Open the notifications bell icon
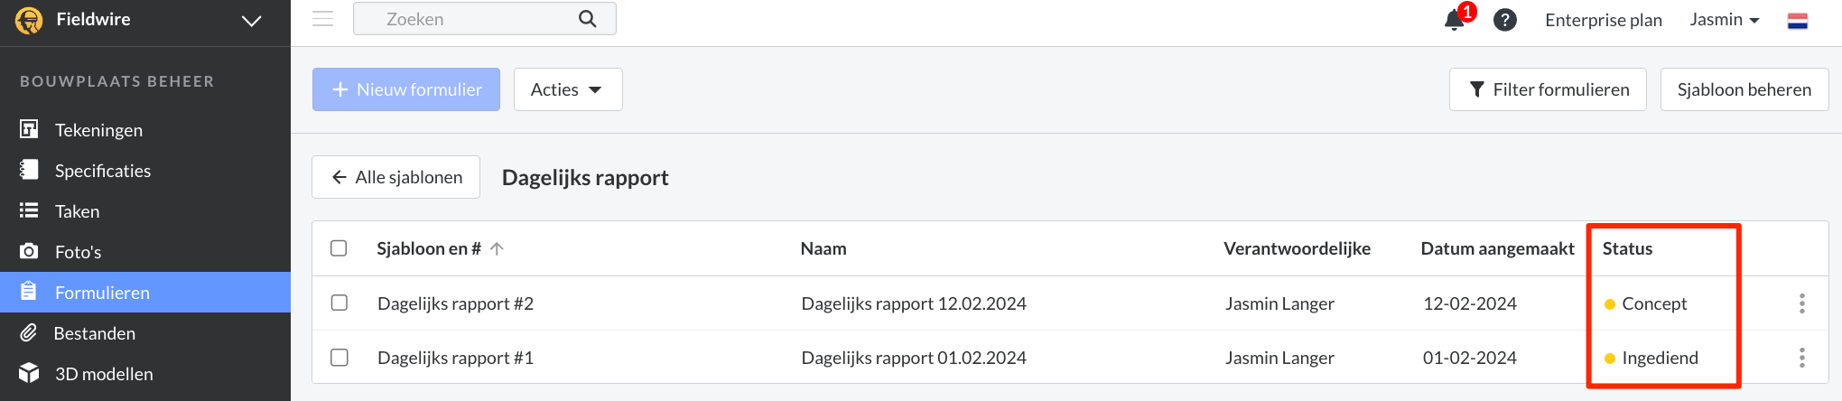This screenshot has width=1842, height=401. pos(1455,20)
